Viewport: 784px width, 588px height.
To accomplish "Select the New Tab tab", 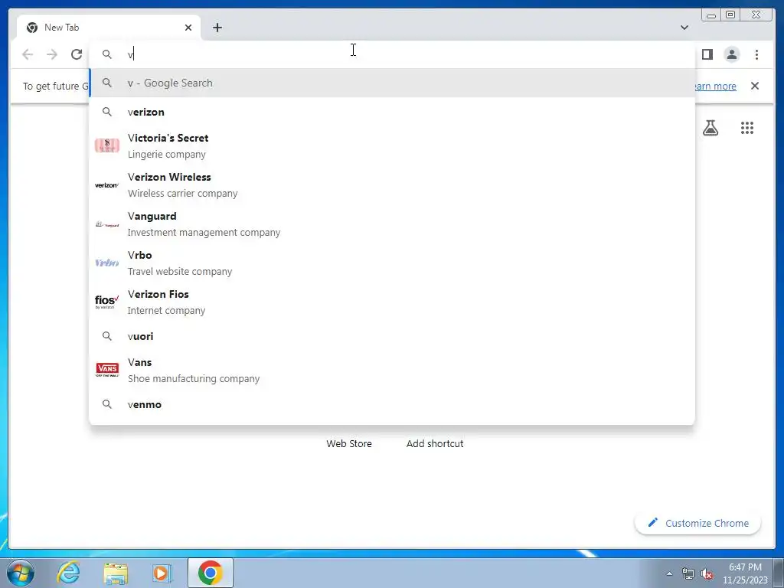I will (x=109, y=28).
